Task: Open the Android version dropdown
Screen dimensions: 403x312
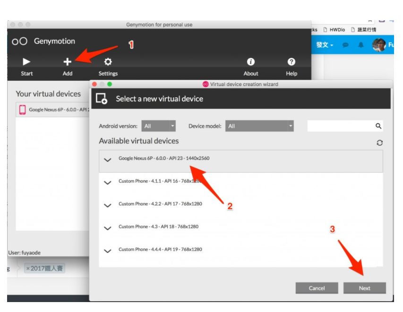Action: 159,126
